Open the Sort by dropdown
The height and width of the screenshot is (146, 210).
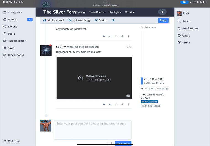(101, 20)
